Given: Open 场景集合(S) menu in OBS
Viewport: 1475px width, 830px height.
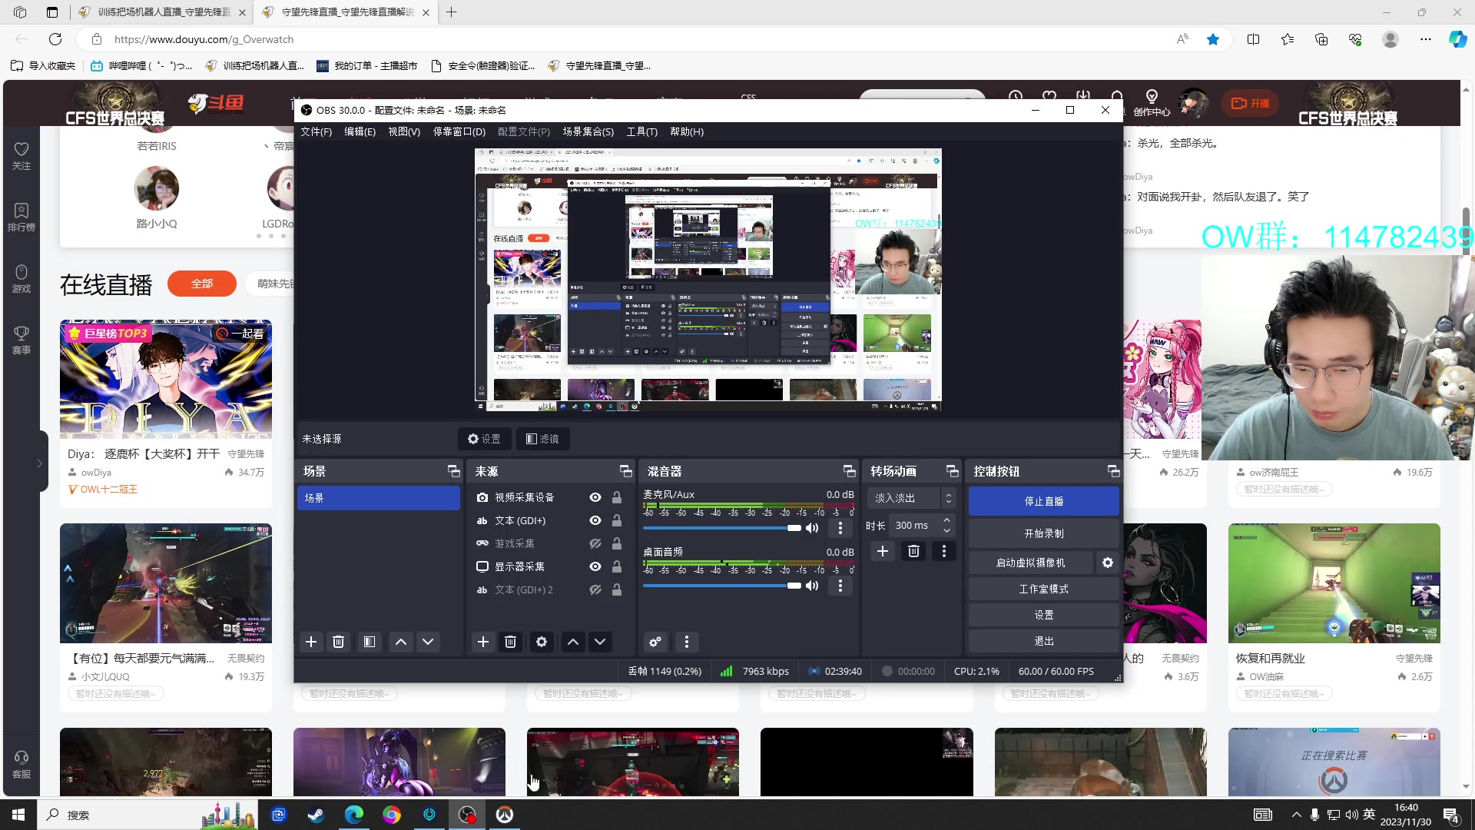Looking at the screenshot, I should 588,131.
